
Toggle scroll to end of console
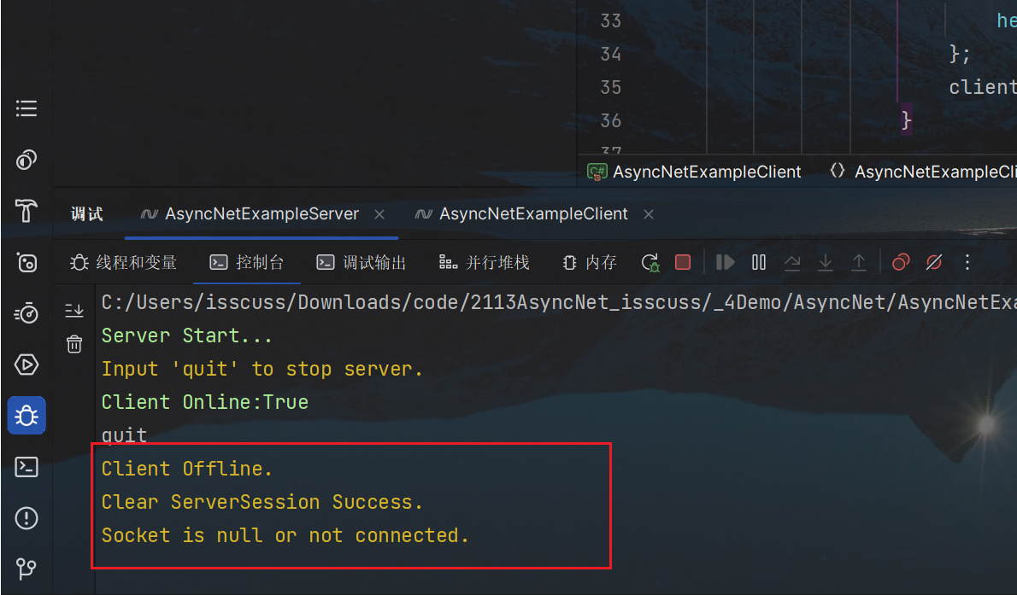(x=74, y=311)
